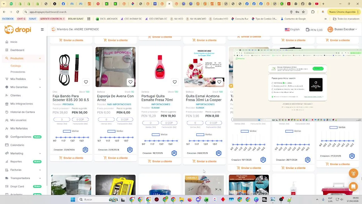Viewport: 362px width, 204px height.
Task: Add Faja Bando Para Scooter to favorites
Action: (86, 82)
